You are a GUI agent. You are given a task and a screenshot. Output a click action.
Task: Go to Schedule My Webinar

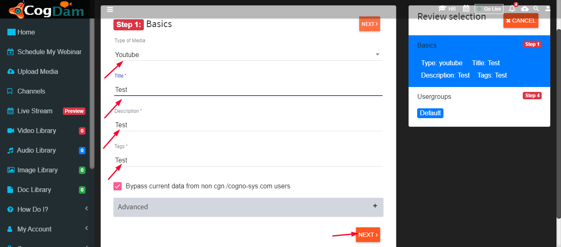(x=48, y=52)
